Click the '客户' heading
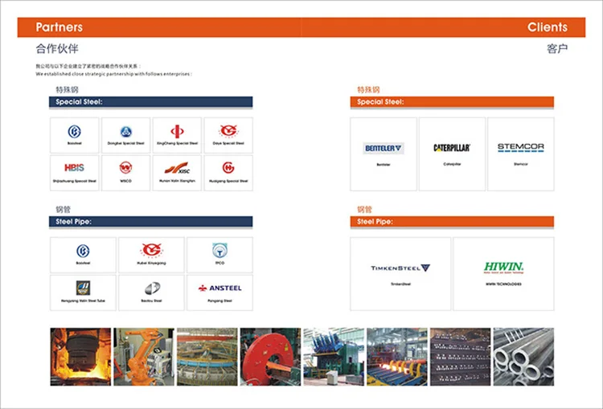The image size is (603, 409). click(x=557, y=49)
